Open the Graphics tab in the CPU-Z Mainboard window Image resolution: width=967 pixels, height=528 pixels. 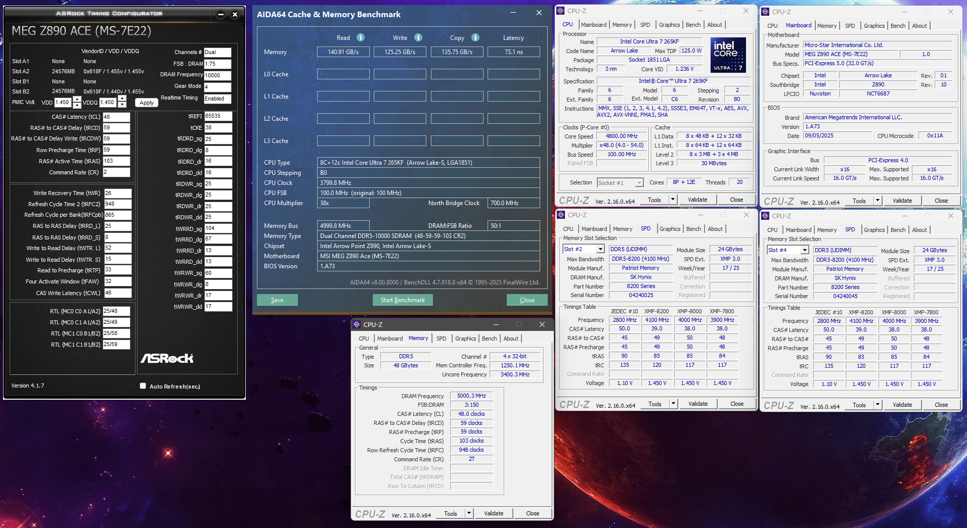874,26
